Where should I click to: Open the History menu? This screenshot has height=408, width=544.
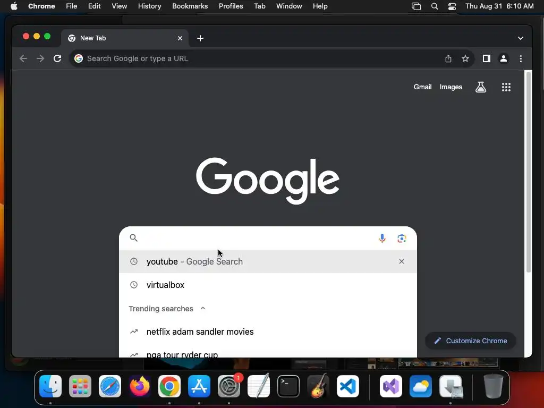pos(149,6)
